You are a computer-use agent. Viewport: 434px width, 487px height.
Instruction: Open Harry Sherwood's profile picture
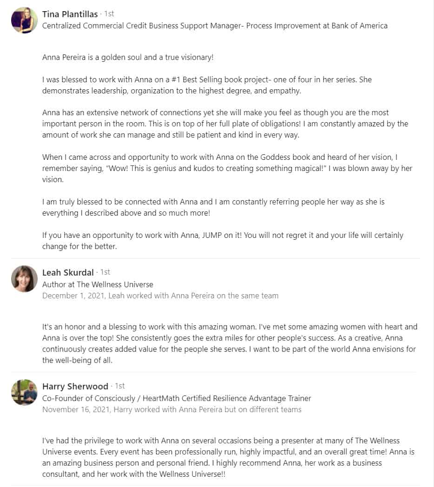[24, 392]
